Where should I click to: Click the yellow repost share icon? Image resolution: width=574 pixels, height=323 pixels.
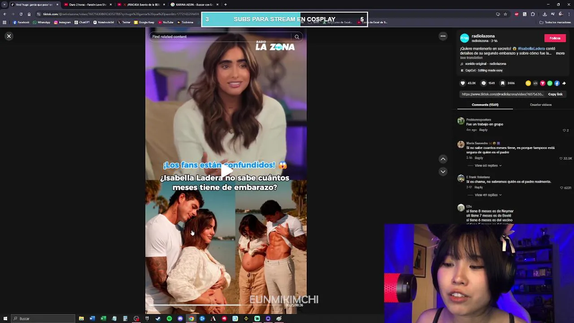[528, 83]
